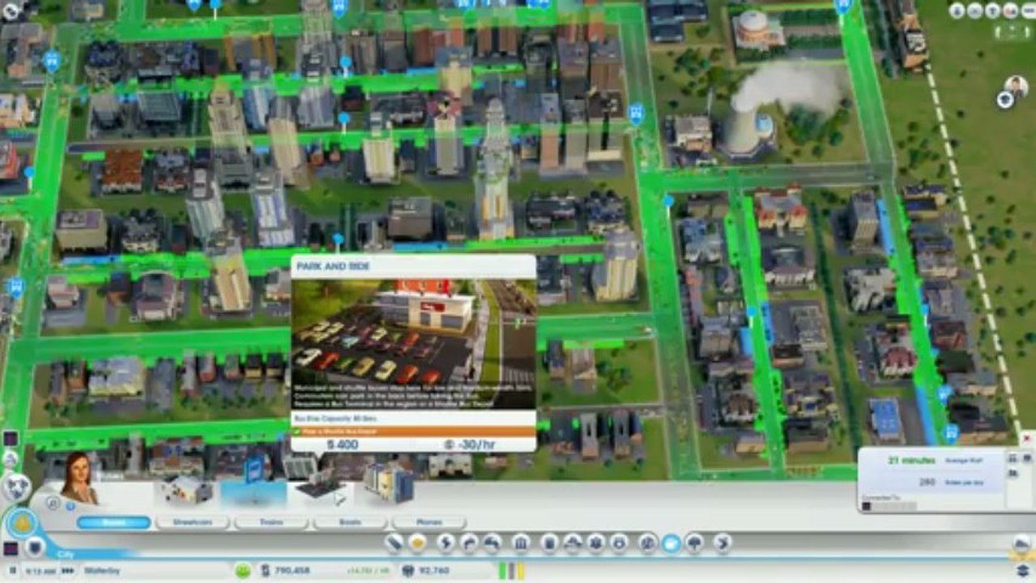Click the first small round icon at top right
This screenshot has width=1036, height=583.
point(957,11)
